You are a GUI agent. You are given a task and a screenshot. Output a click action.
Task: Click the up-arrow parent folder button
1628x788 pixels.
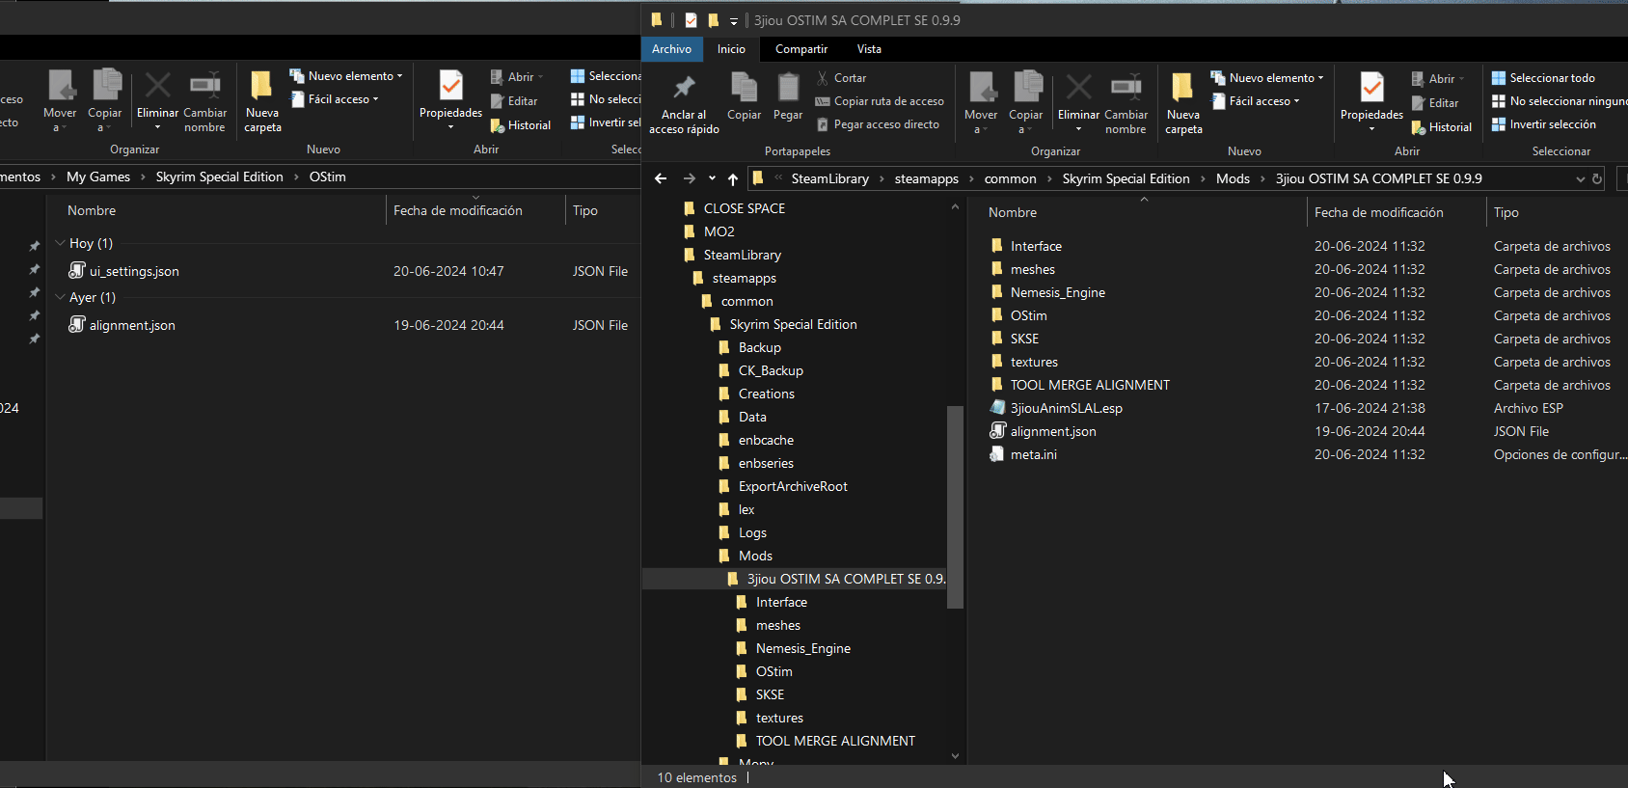pos(733,178)
